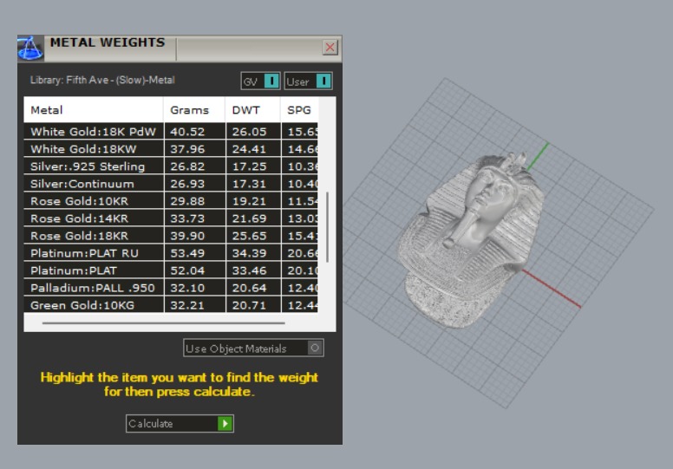Click the 34.39 DWT value

(250, 253)
